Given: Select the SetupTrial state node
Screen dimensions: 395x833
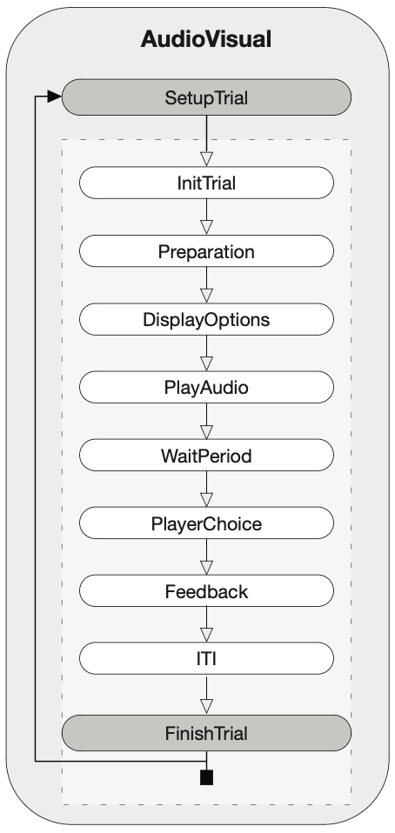Looking at the screenshot, I should [x=206, y=97].
